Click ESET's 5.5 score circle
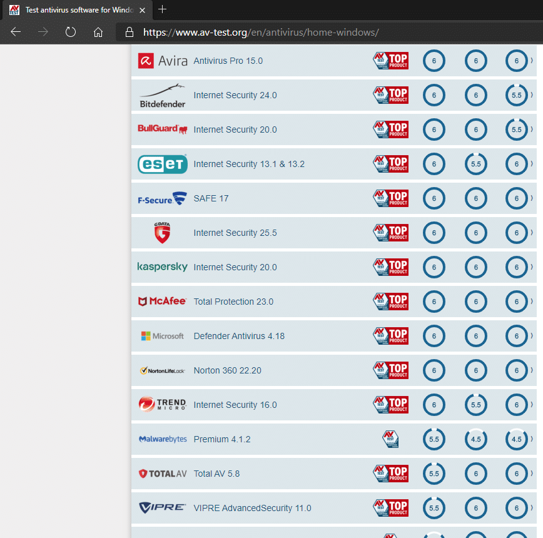This screenshot has height=538, width=543. (476, 164)
